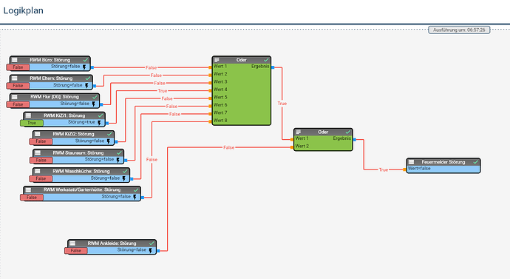Click the Ergebnis output on the eight-input Oder block
Image resolution: width=510 pixels, height=279 pixels.
click(x=260, y=66)
